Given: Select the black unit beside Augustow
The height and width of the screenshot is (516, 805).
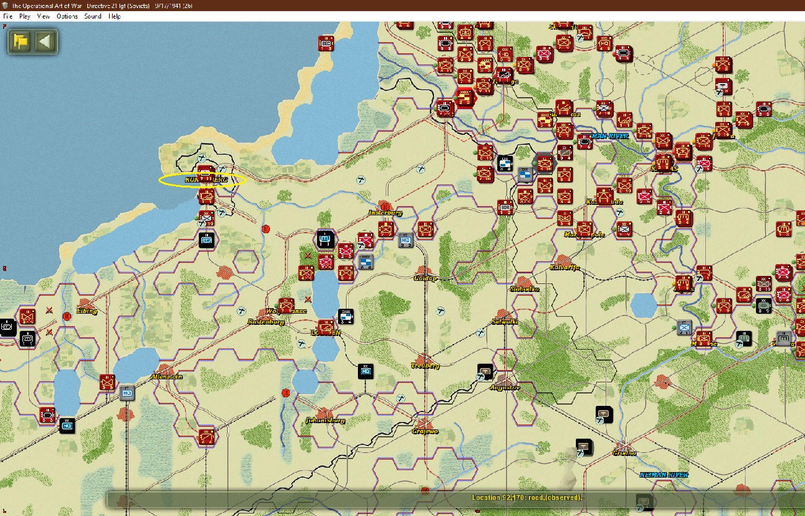Looking at the screenshot, I should [x=485, y=372].
